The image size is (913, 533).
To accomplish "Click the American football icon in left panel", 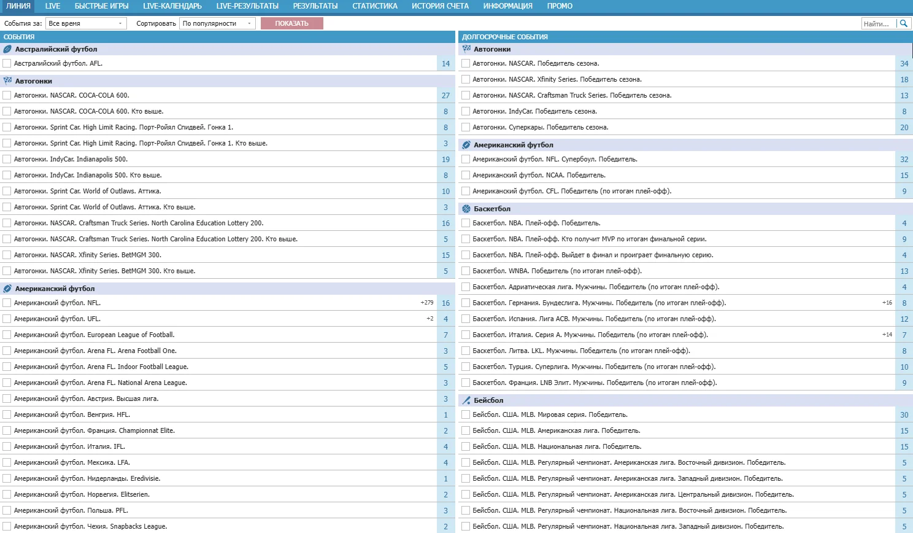I will pyautogui.click(x=7, y=289).
